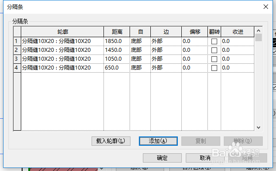Viewport: 276px width, 171px height.
Task: Open profile cell 分隔缝10X20 in row 1
Action: [62, 41]
